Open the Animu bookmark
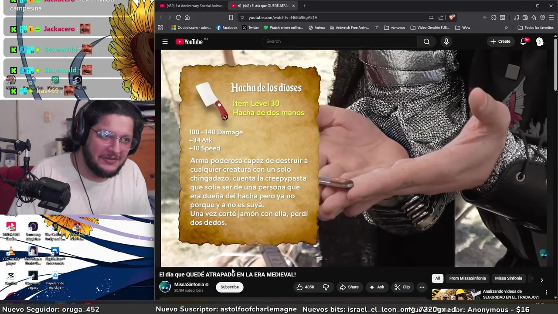 [x=316, y=27]
